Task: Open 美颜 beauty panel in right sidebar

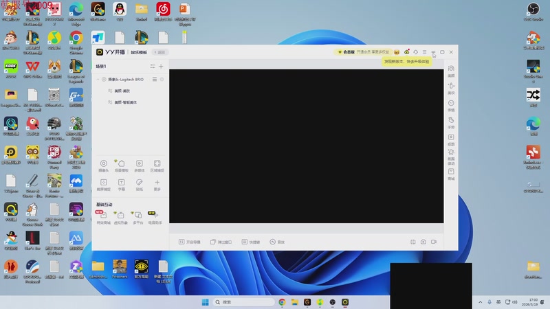Action: [x=451, y=71]
